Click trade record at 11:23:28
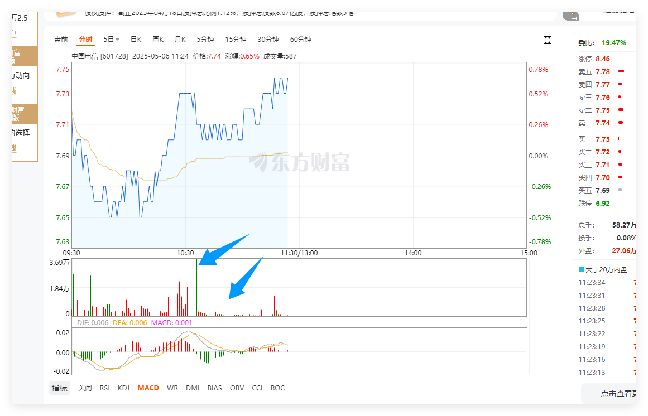This screenshot has height=416, width=648. coord(592,308)
